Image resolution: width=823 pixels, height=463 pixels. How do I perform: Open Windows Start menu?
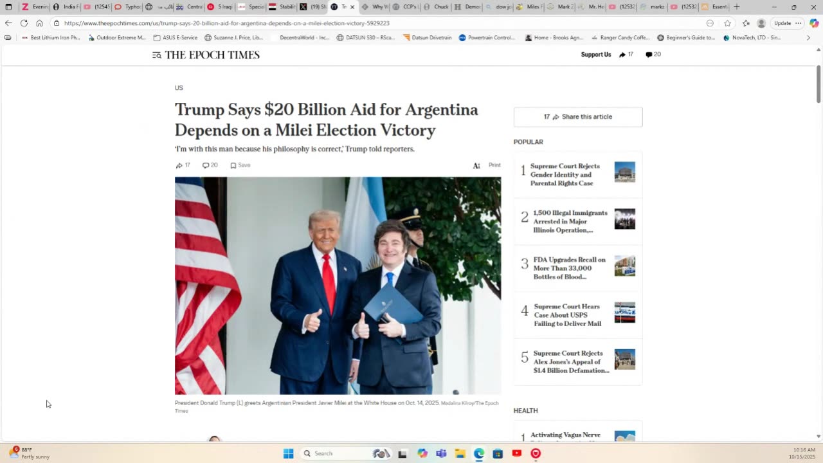coord(289,453)
